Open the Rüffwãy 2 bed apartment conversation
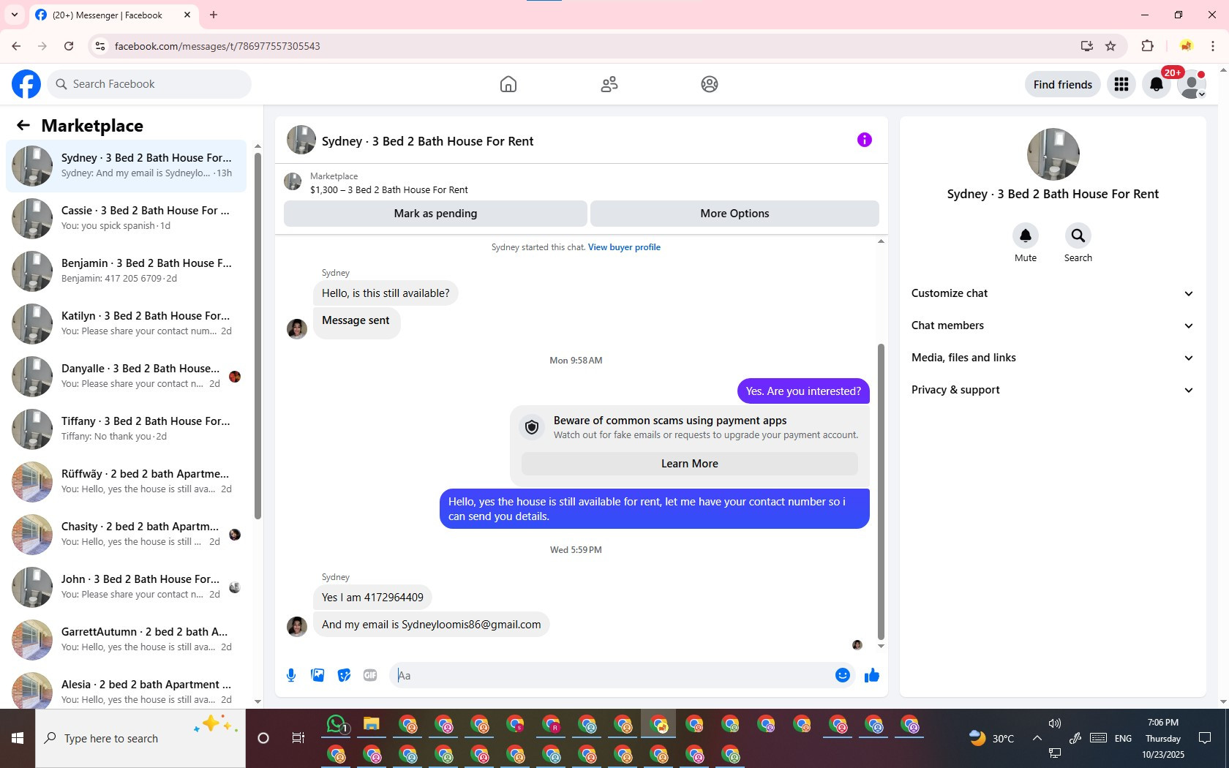Viewport: 1229px width, 768px height. (x=126, y=482)
